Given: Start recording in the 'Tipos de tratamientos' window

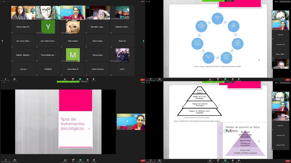Looking at the screenshot, I should pos(87,160).
